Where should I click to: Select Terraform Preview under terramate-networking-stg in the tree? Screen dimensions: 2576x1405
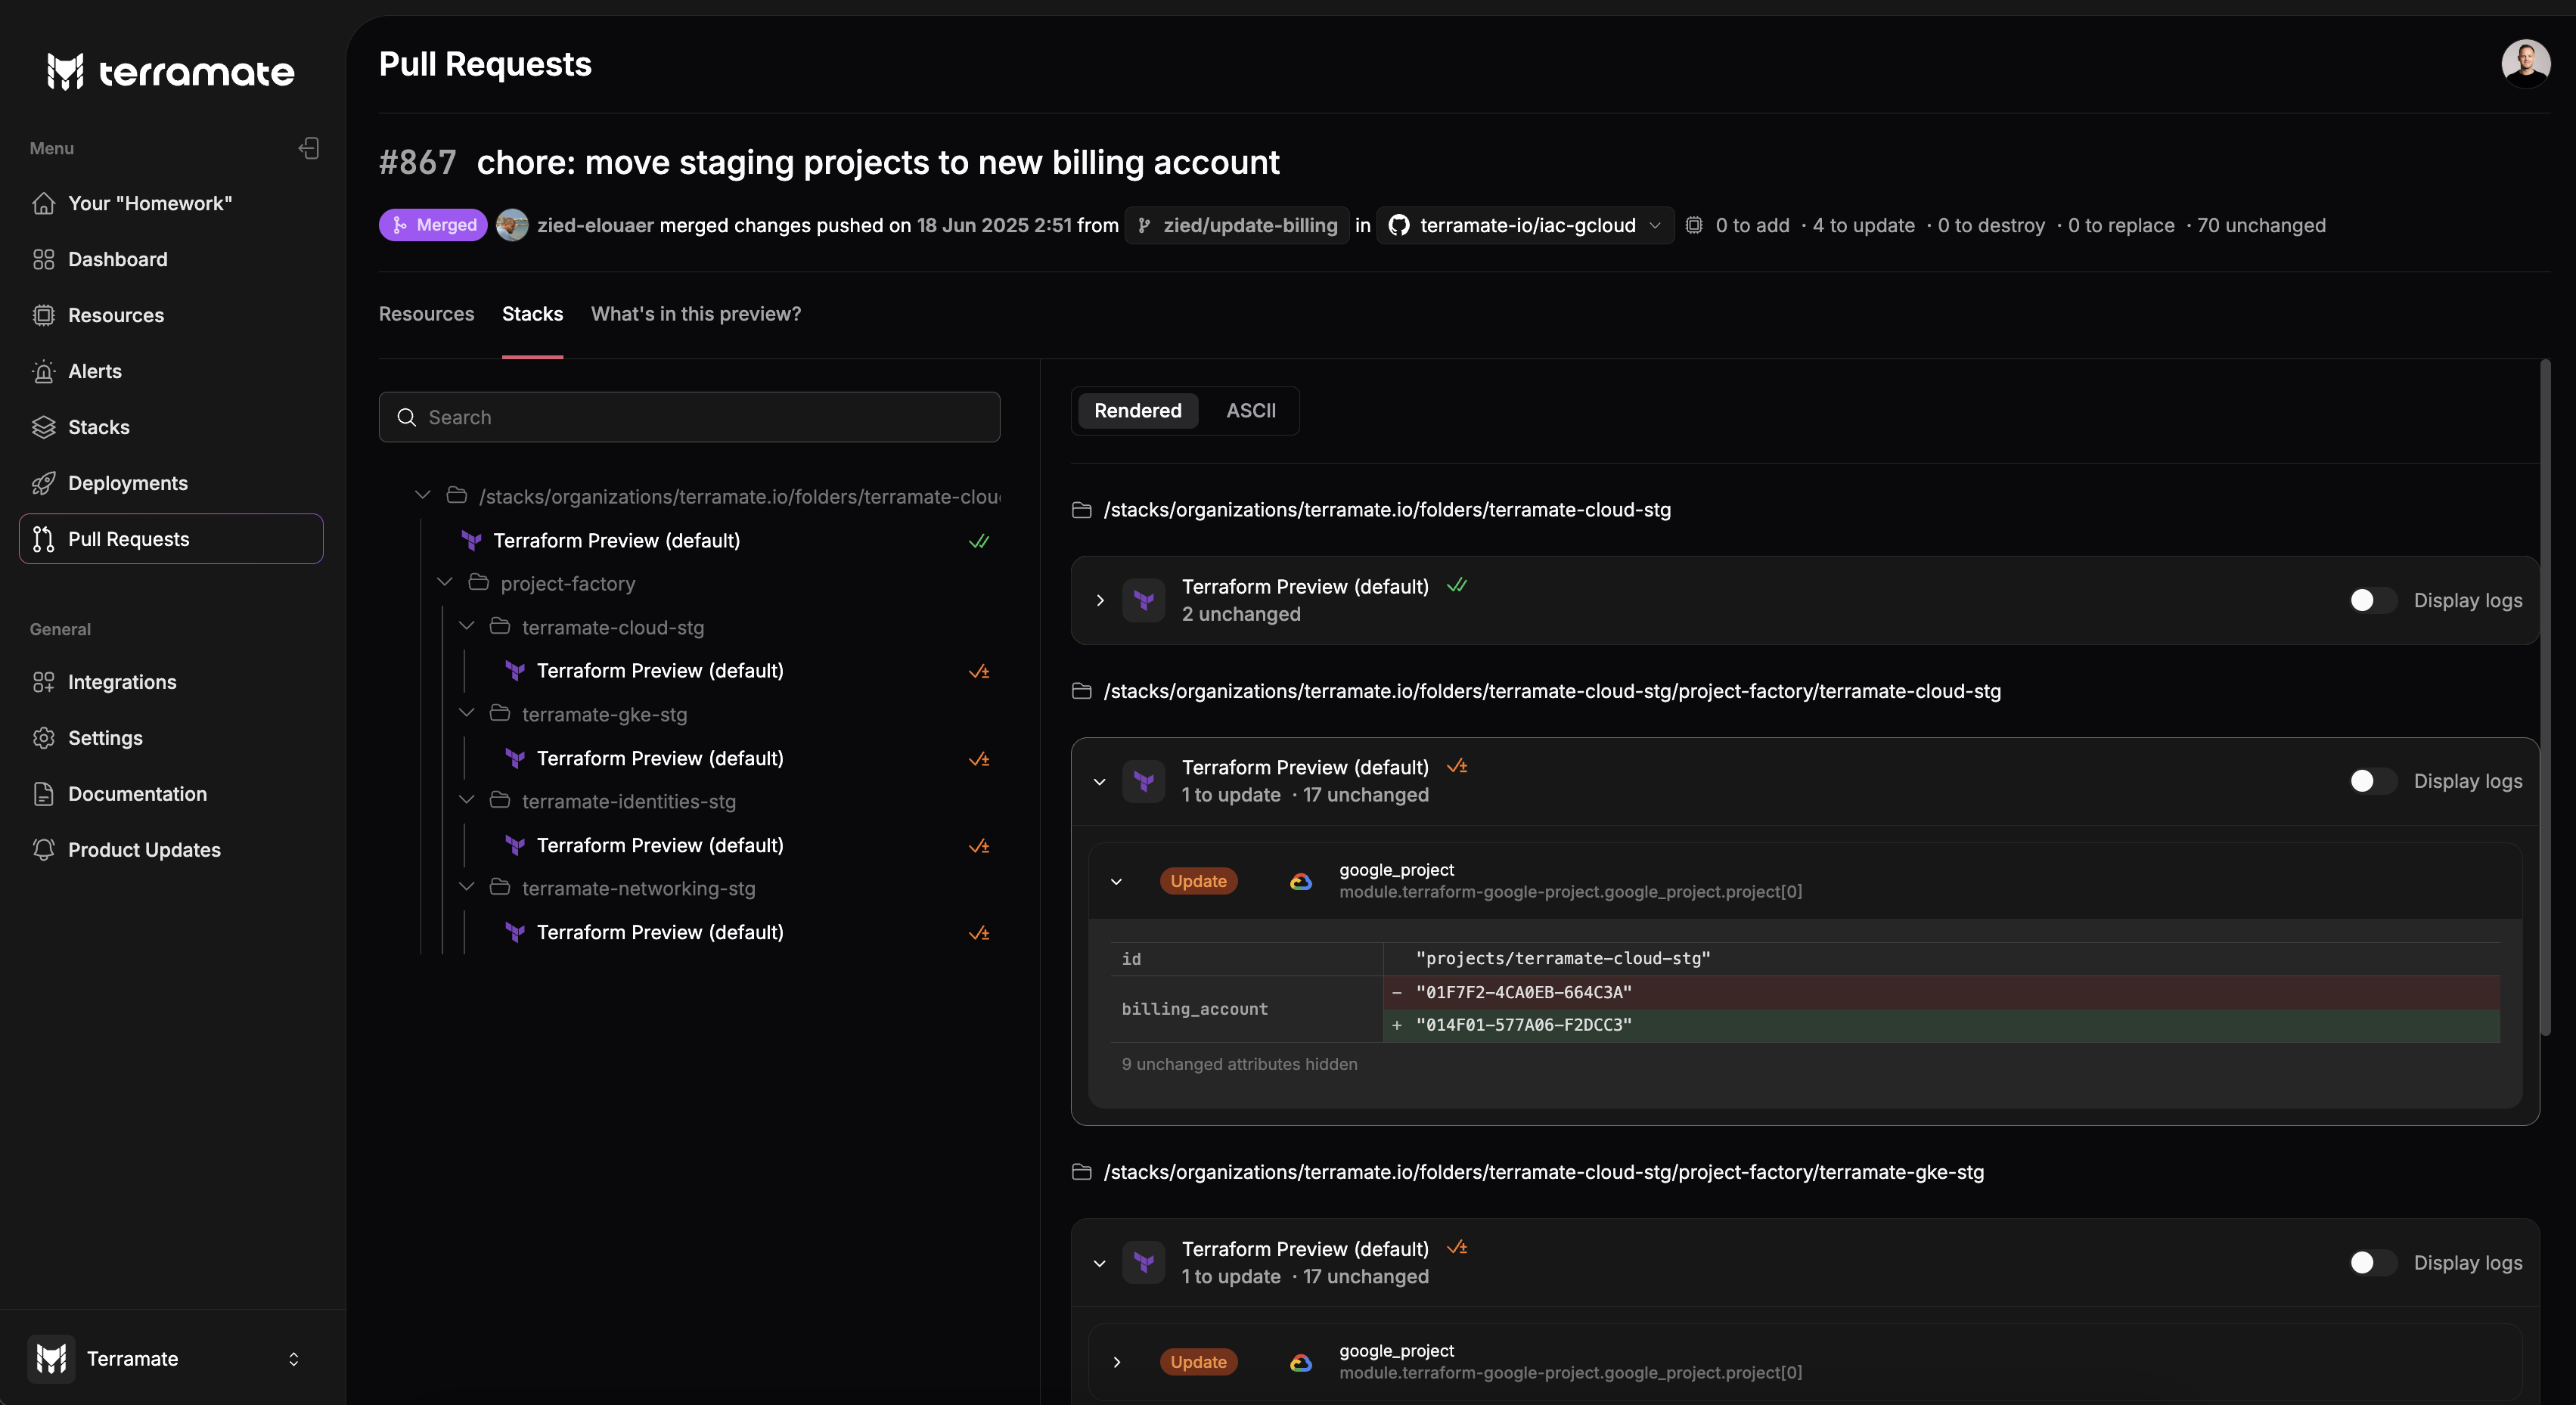[x=660, y=933]
